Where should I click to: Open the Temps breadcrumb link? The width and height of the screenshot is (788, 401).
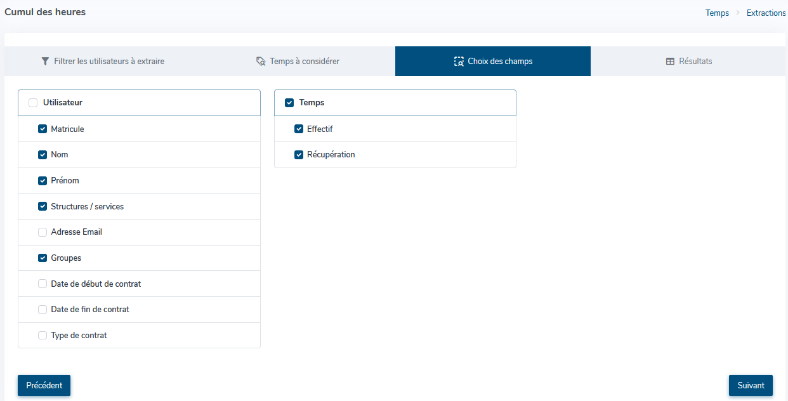(717, 13)
